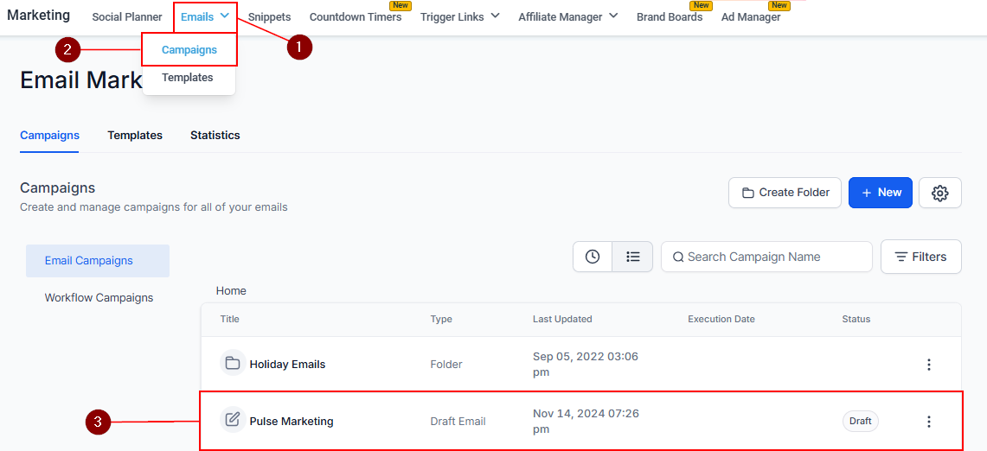987x451 pixels.
Task: Focus the Search Campaign Name field
Action: pyautogui.click(x=766, y=257)
